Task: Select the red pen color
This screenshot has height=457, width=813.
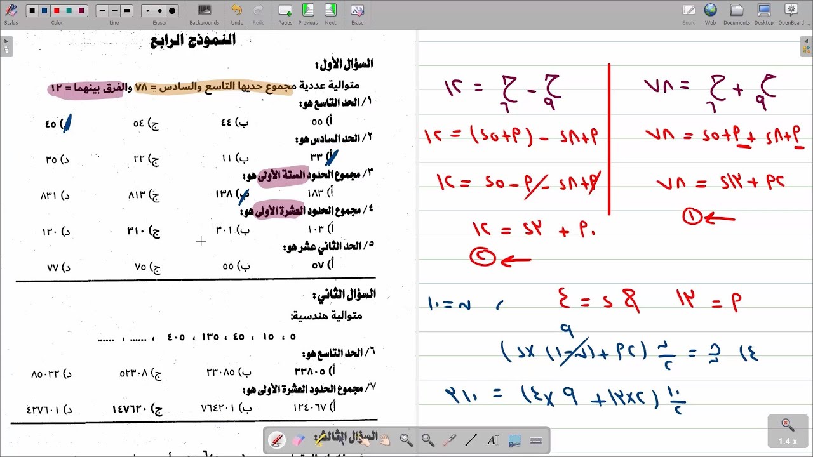Action: [57, 11]
